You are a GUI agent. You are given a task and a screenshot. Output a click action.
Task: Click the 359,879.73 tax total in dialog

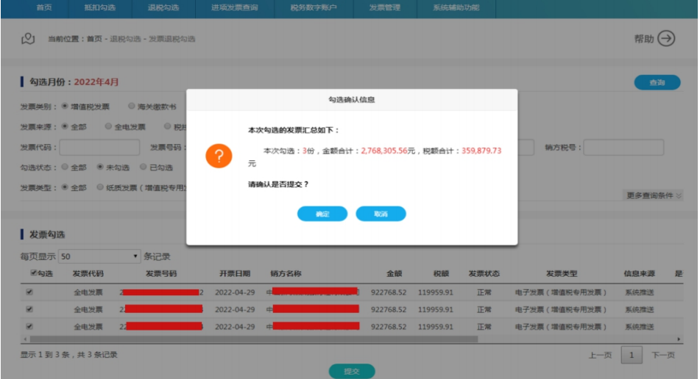[x=481, y=151]
